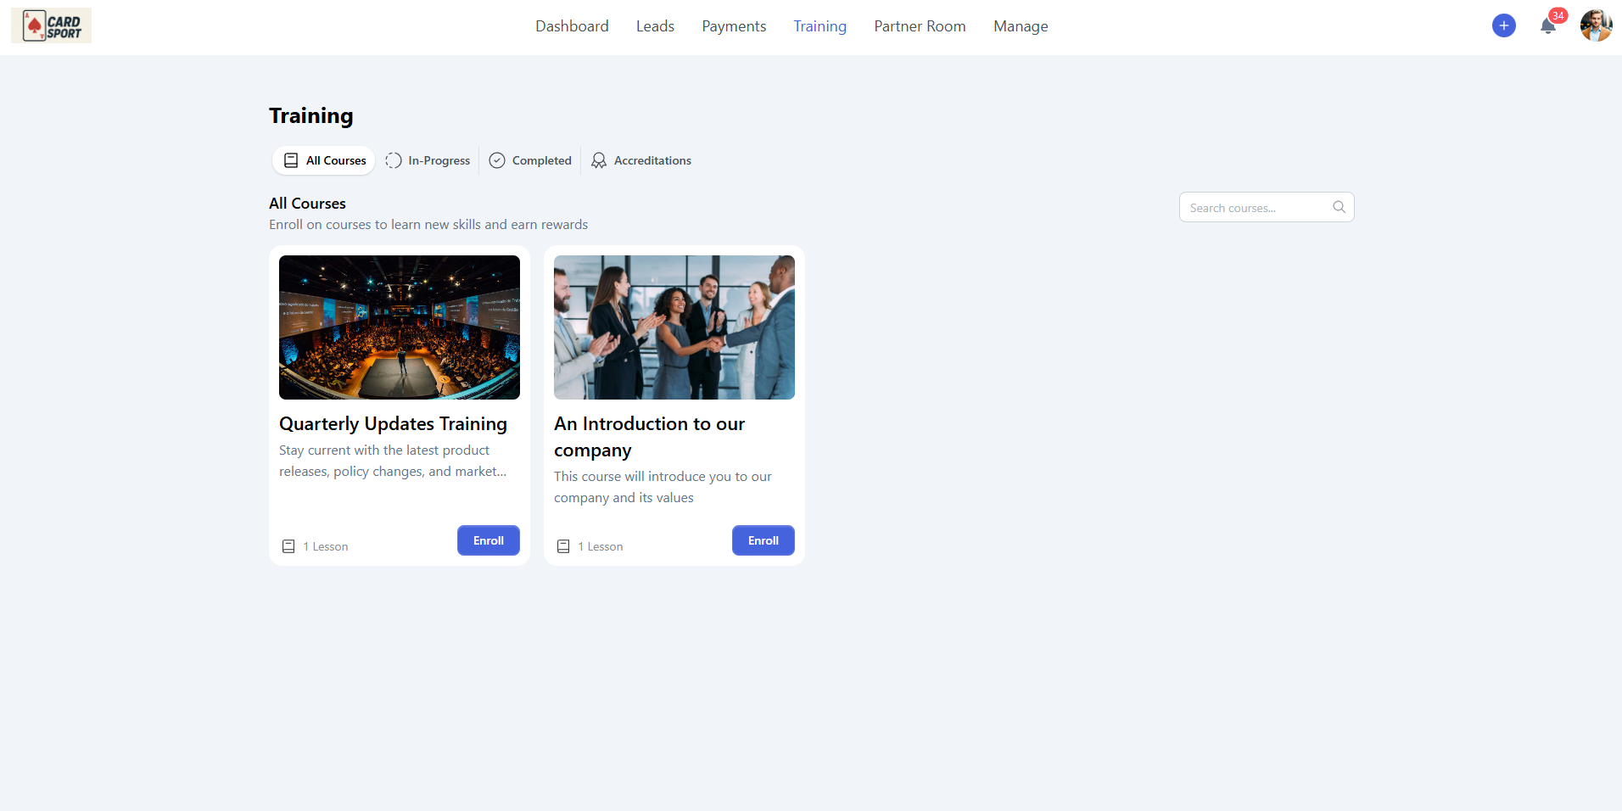Open the user profile avatar
The image size is (1622, 811).
point(1595,25)
